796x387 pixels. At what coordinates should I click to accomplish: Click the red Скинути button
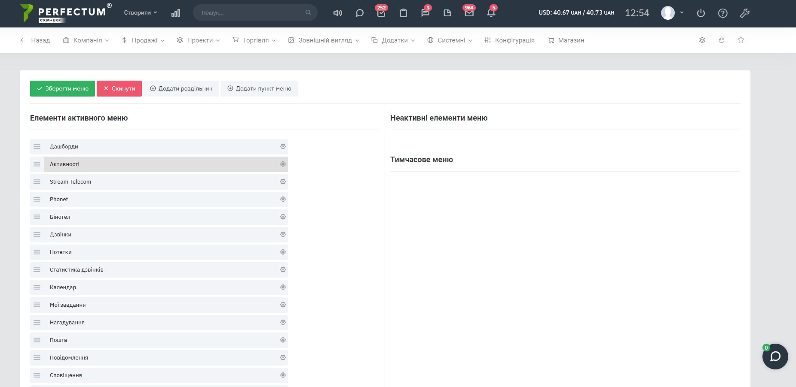click(119, 89)
